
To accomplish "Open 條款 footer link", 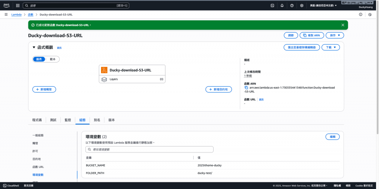I will pos(348,186).
